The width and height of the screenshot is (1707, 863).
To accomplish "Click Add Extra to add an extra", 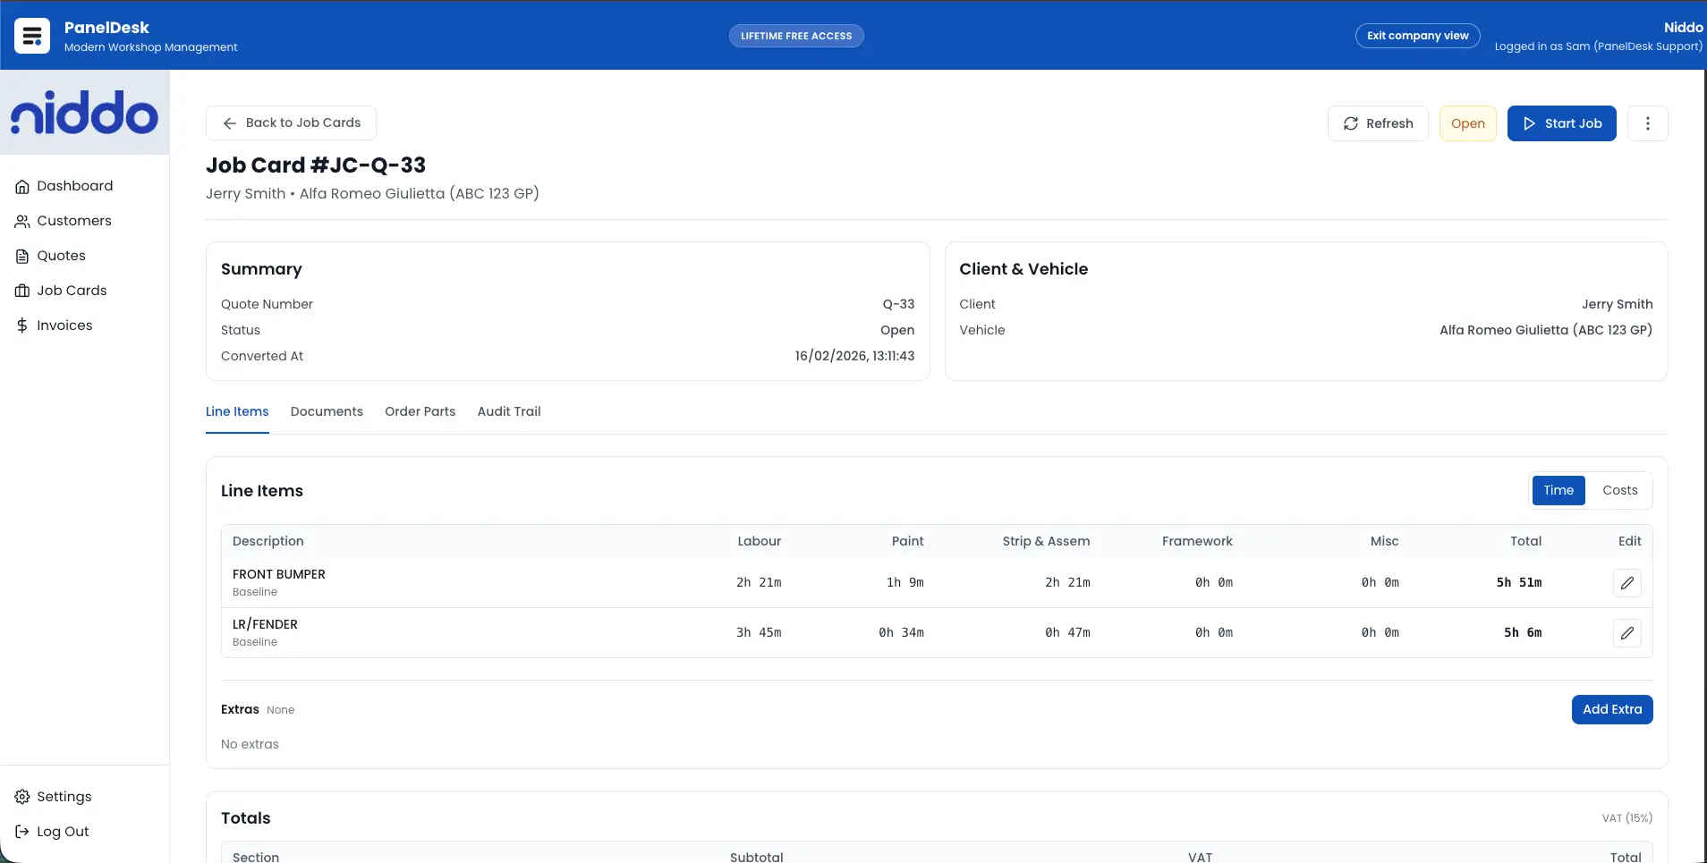I will 1611,709.
